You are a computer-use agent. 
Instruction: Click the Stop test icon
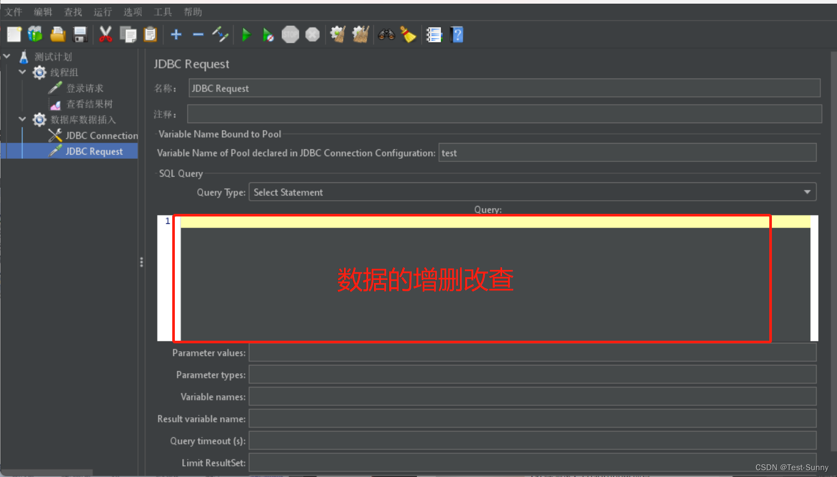[x=290, y=35]
